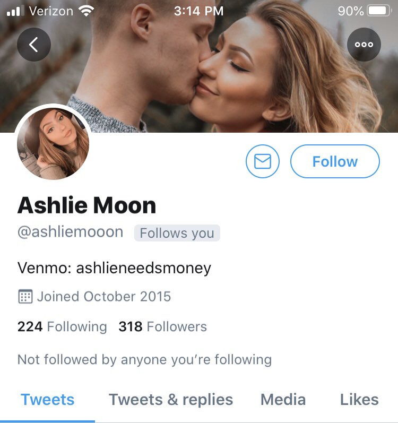Viewport: 398px width, 423px height.
Task: Tap the Follows you badge
Action: pos(177,233)
